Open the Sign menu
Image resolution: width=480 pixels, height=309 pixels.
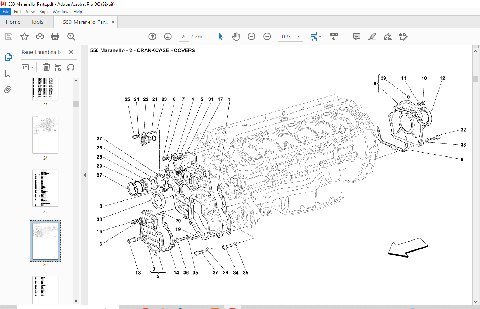(x=44, y=12)
